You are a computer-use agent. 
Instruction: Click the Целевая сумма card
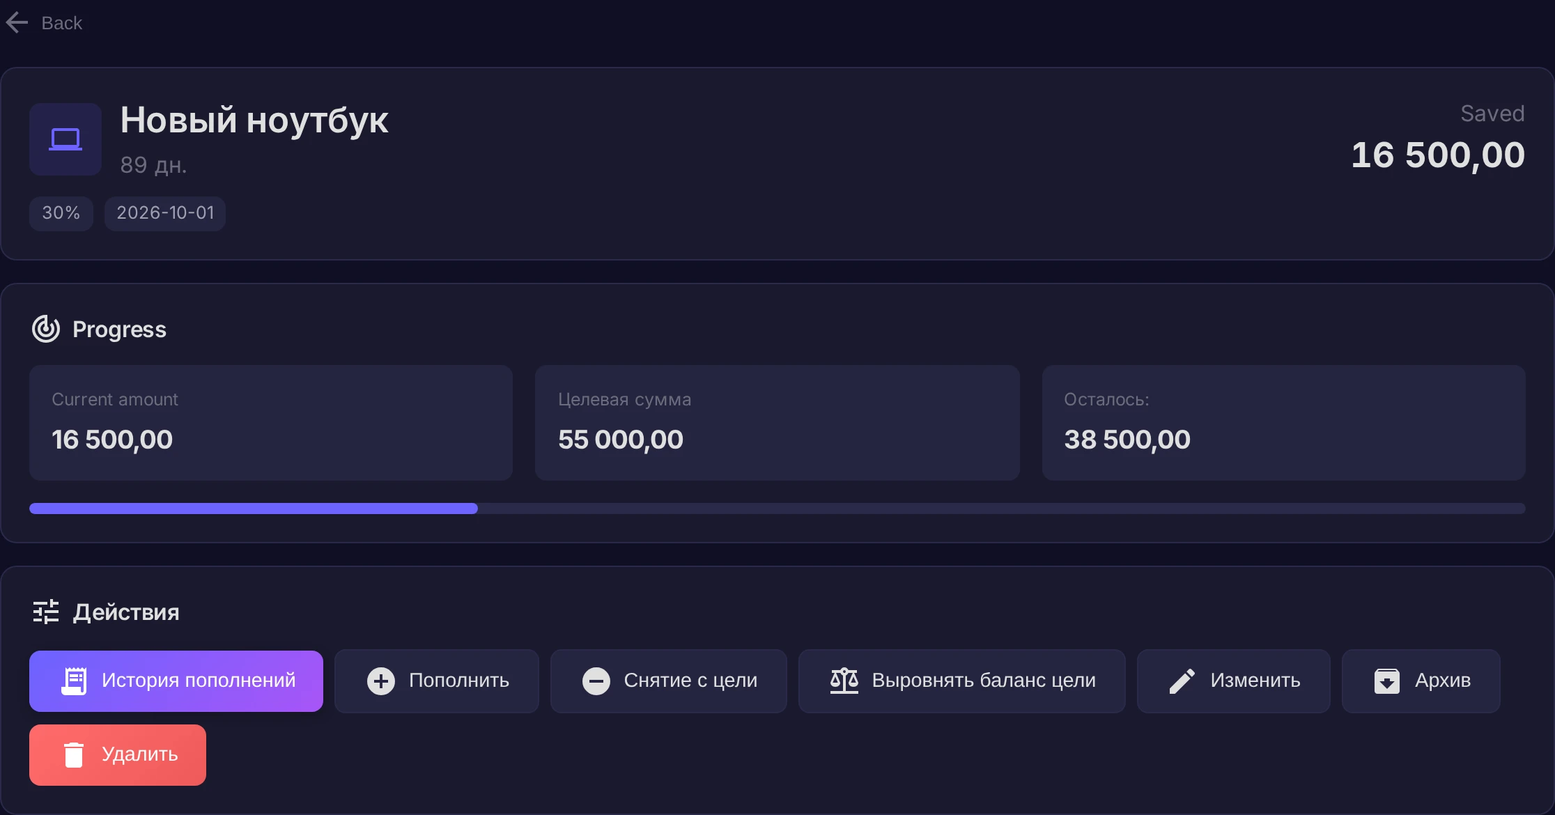coord(777,423)
